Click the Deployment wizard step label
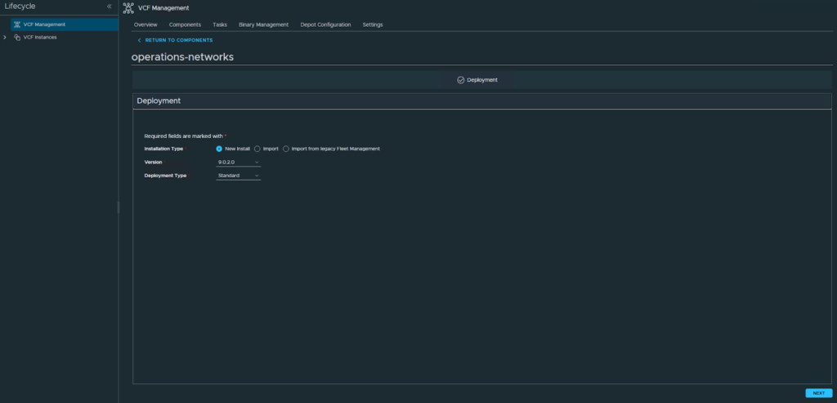 [x=482, y=80]
